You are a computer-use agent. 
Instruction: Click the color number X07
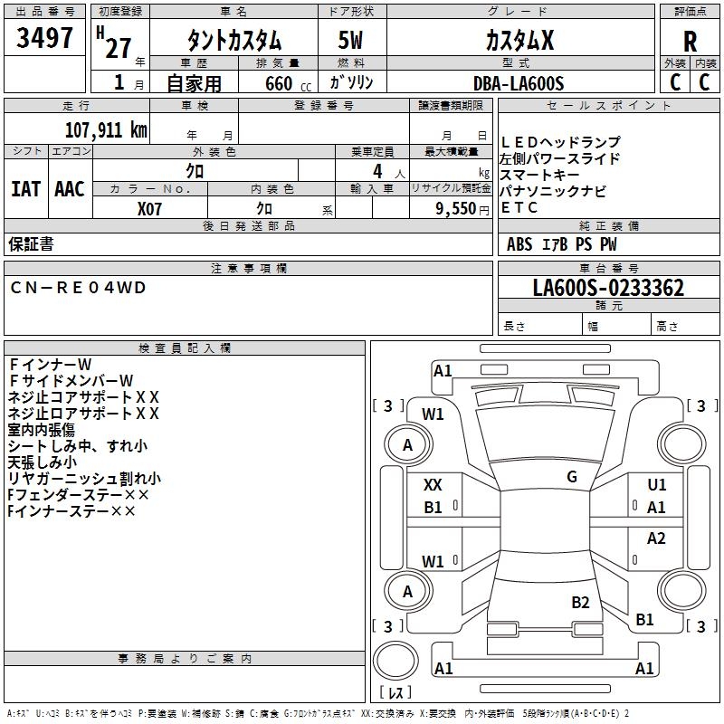tap(150, 208)
